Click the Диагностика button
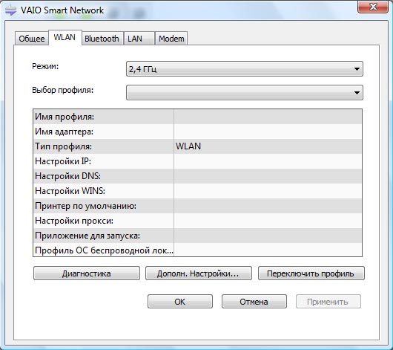The height and width of the screenshot is (350, 393). coord(87,273)
